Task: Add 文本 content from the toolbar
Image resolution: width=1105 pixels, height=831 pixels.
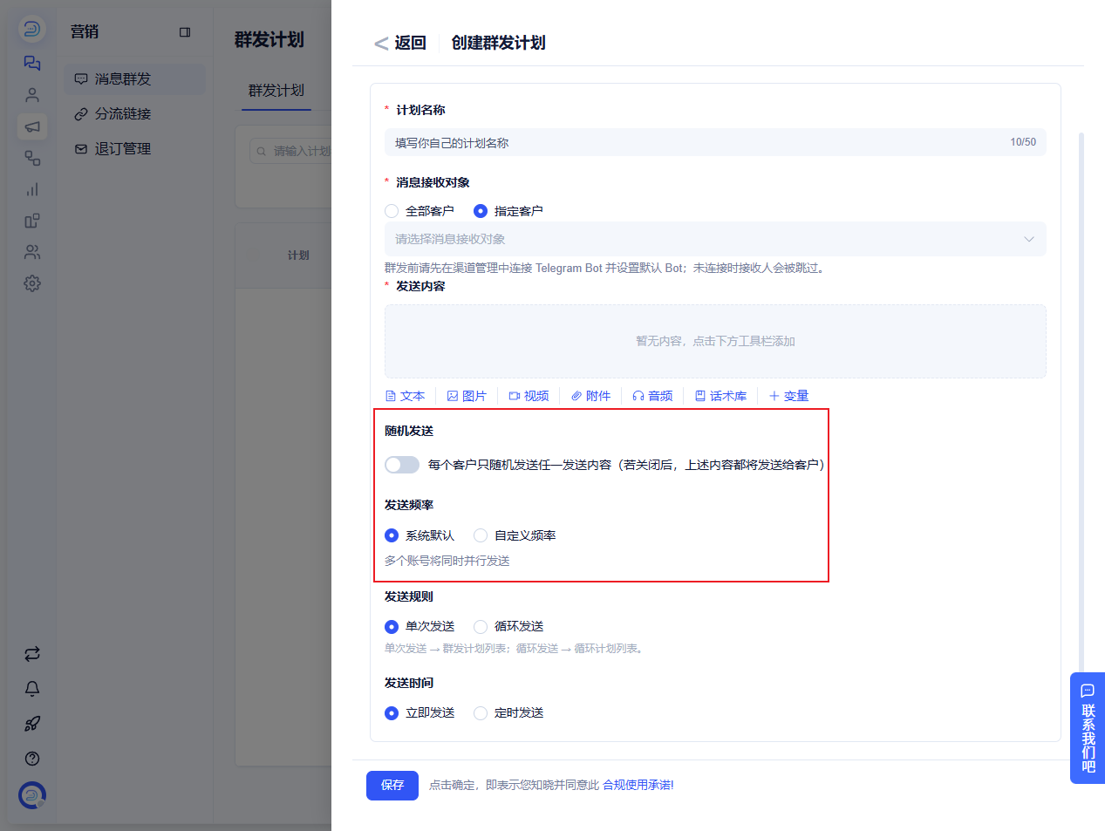Action: [x=405, y=396]
